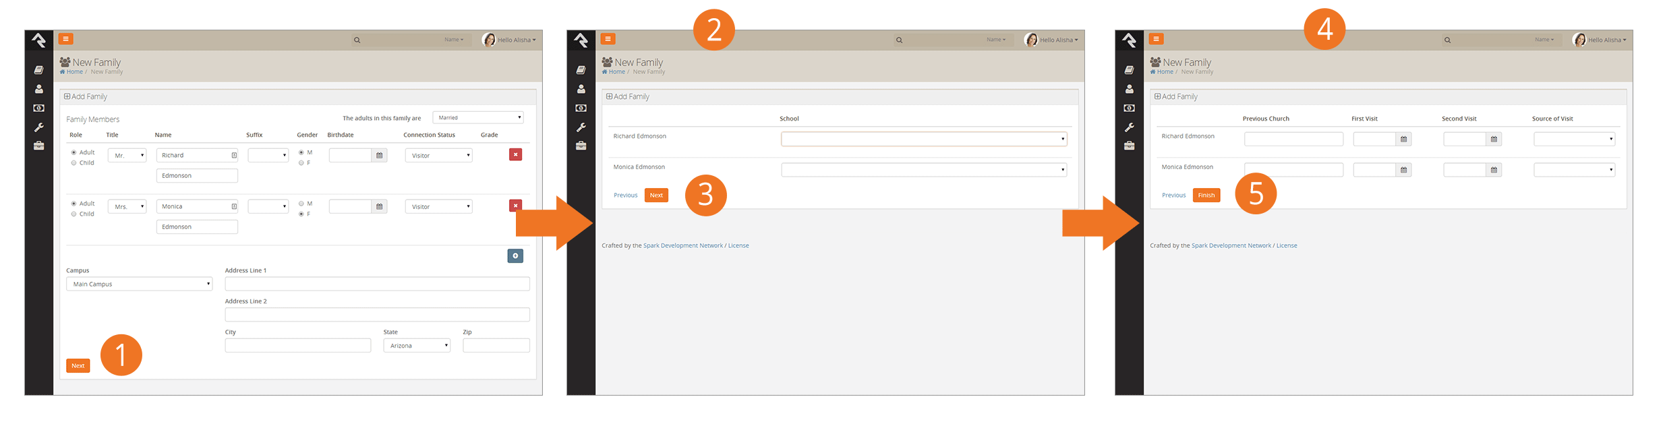Open the Name search filter on the Family Members screen
The image size is (1663, 428).
454,40
